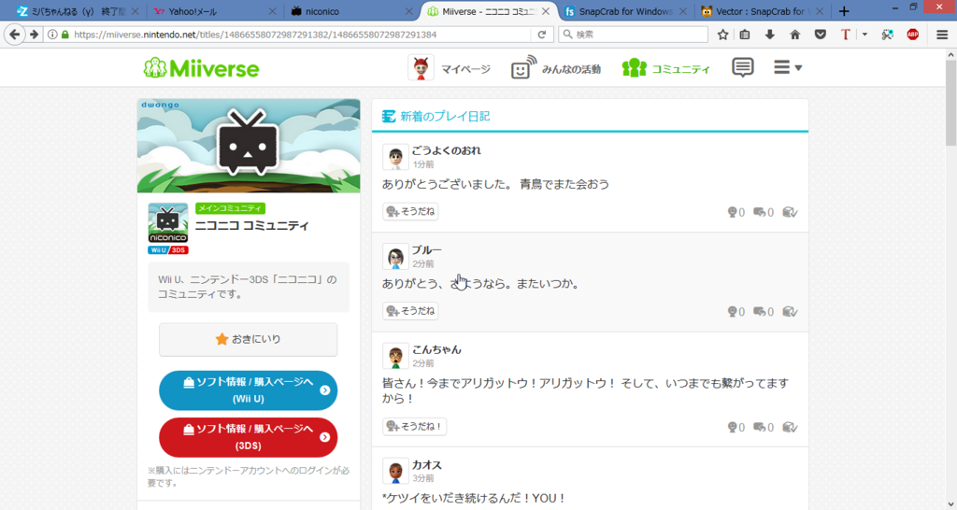This screenshot has width=957, height=510.
Task: Click そうだね on ごうよくのおれ post
Action: (x=411, y=212)
